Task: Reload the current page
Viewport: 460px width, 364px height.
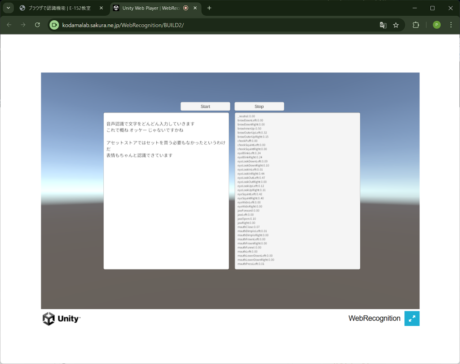Action: (37, 25)
